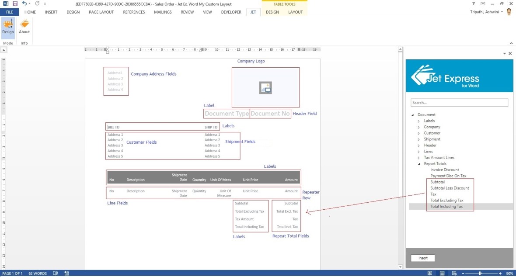Click the Insert button in the Jet pane
Viewport: 516px width, 277px height.
422,258
